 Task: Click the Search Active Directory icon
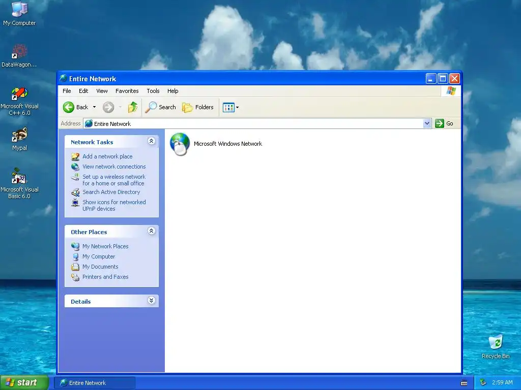(75, 192)
